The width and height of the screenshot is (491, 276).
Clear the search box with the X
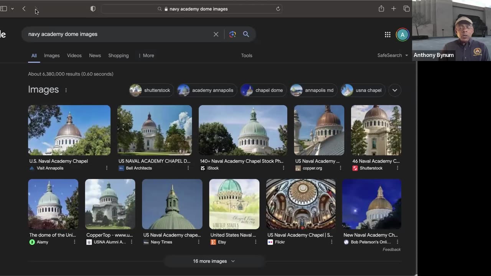click(x=216, y=34)
